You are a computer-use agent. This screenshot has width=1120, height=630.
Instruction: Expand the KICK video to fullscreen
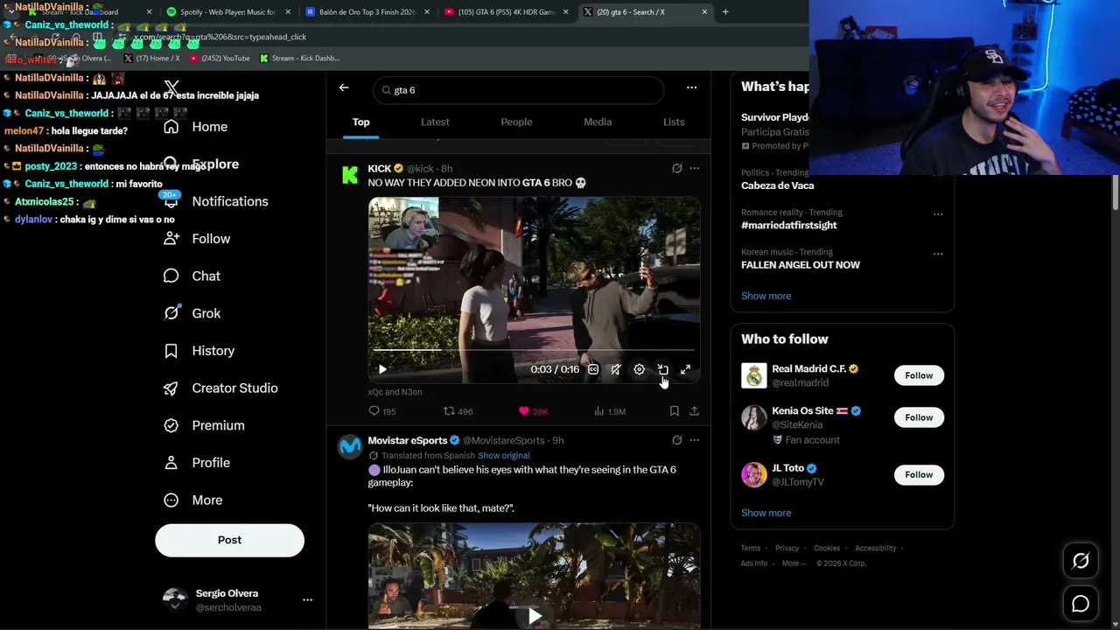(x=686, y=369)
